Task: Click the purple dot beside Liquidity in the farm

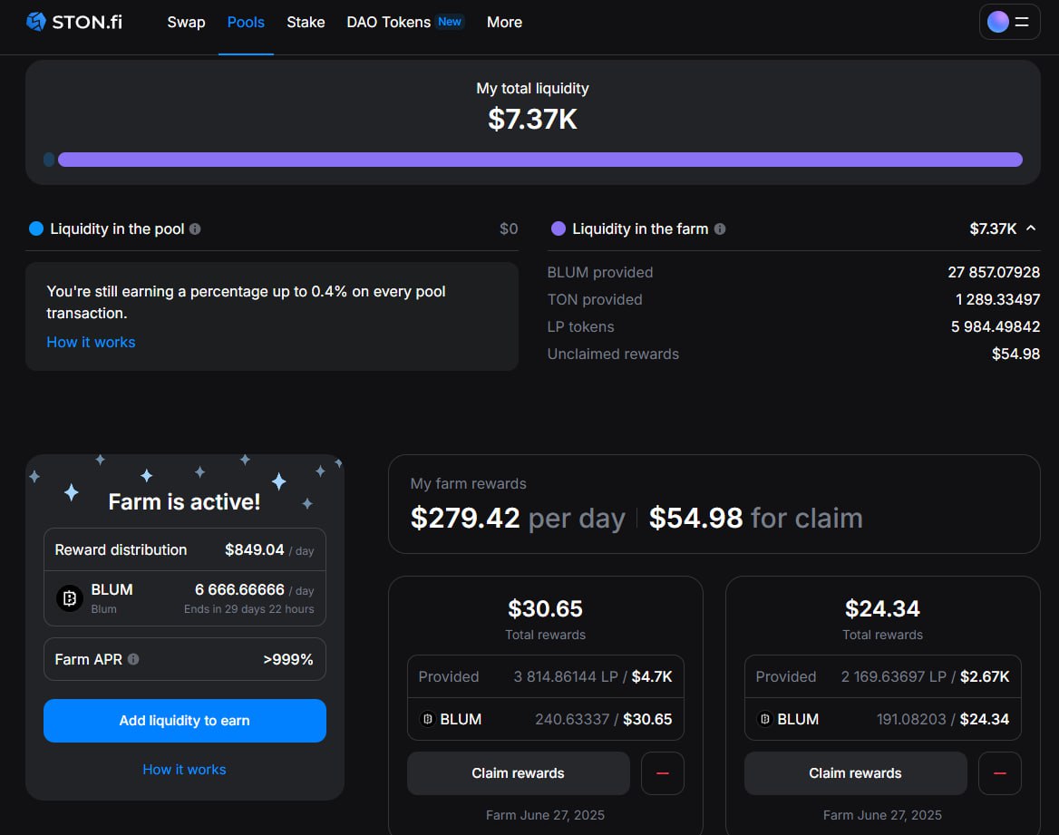Action: (559, 229)
